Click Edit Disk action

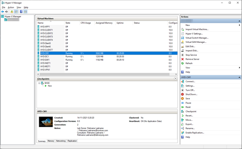tap(190, 46)
